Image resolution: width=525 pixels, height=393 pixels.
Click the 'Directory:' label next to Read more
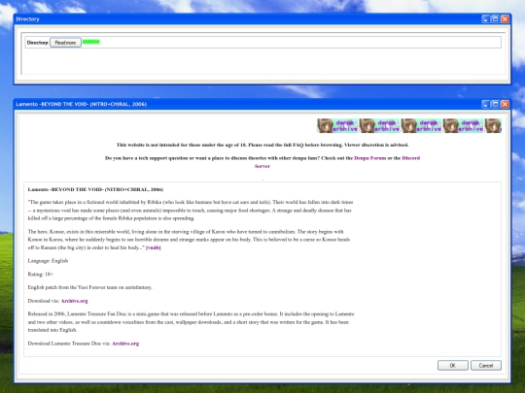38,43
